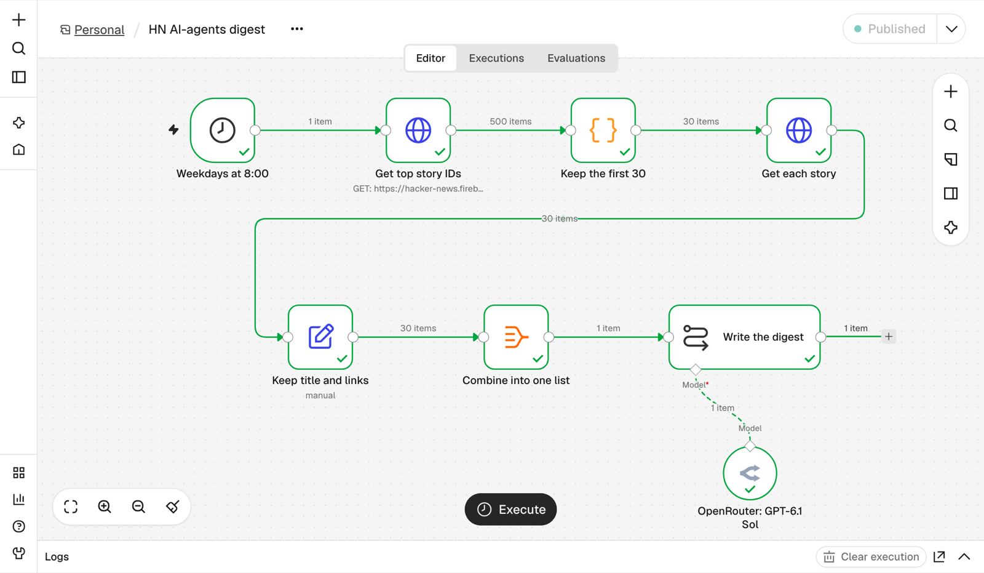Tidy up the workflow nodes
This screenshot has width=984, height=573.
point(172,507)
